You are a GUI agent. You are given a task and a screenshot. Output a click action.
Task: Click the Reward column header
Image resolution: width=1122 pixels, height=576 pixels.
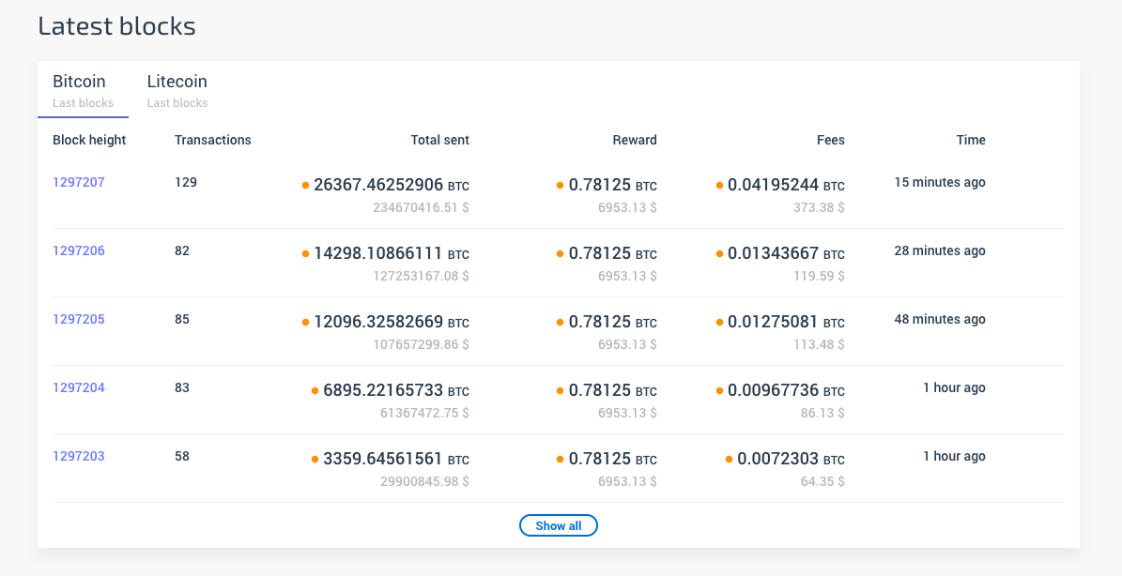click(x=635, y=140)
